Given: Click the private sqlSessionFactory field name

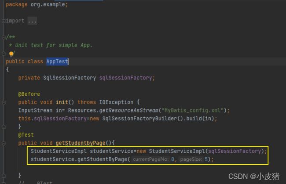Looking at the screenshot, I should 125,78.
